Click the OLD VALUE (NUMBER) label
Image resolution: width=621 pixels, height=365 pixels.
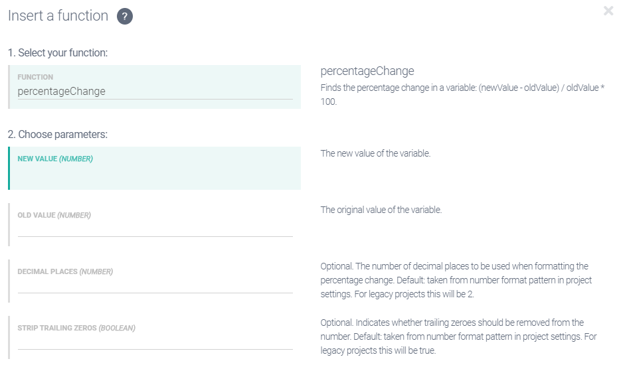coord(54,216)
